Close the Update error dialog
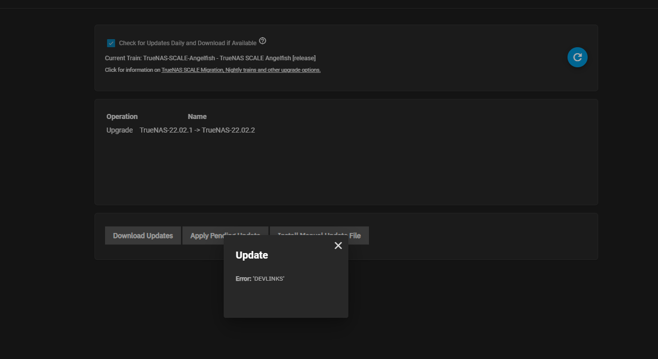Screen dimensions: 658x359 pos(338,246)
